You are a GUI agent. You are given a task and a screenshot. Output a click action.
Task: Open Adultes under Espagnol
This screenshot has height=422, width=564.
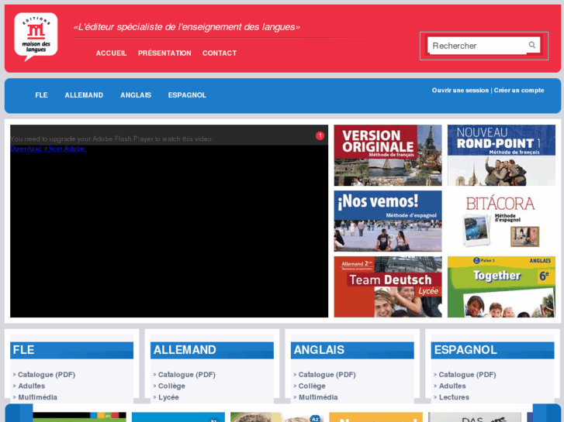[x=452, y=386]
